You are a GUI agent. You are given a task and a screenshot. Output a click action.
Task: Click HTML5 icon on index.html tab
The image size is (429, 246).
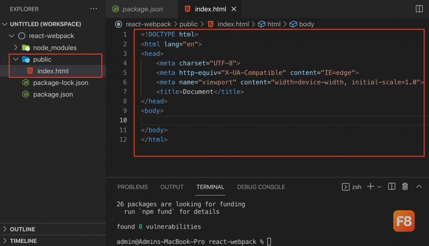tap(187, 9)
